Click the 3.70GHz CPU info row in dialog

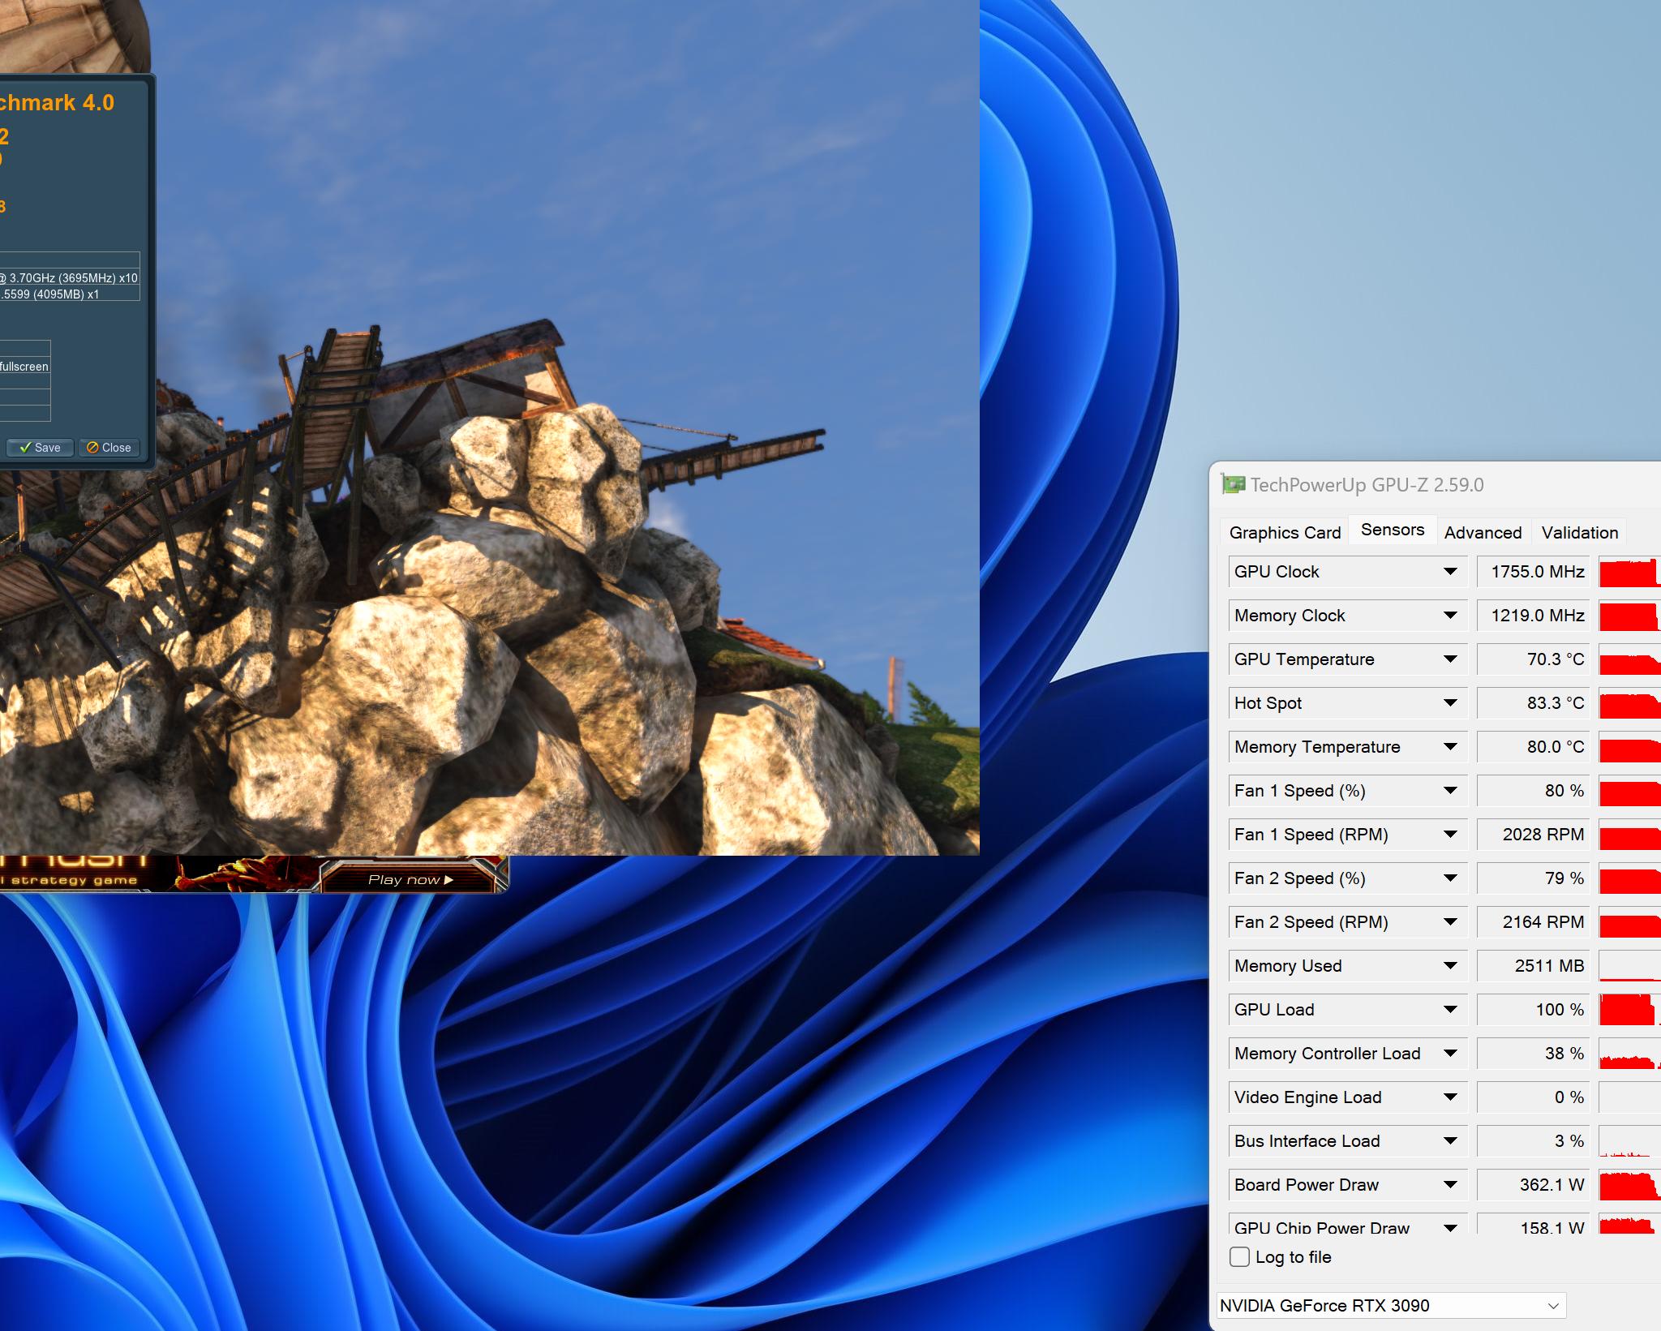click(69, 277)
